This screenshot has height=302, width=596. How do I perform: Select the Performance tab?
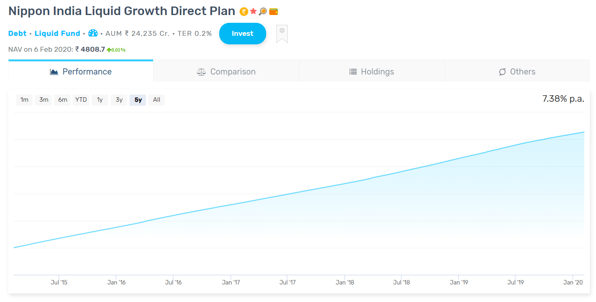(81, 72)
